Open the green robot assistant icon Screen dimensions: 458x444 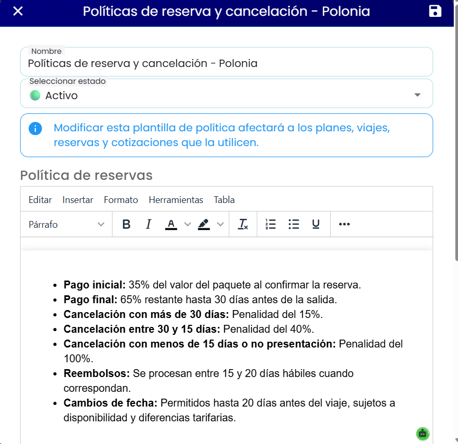point(423,433)
